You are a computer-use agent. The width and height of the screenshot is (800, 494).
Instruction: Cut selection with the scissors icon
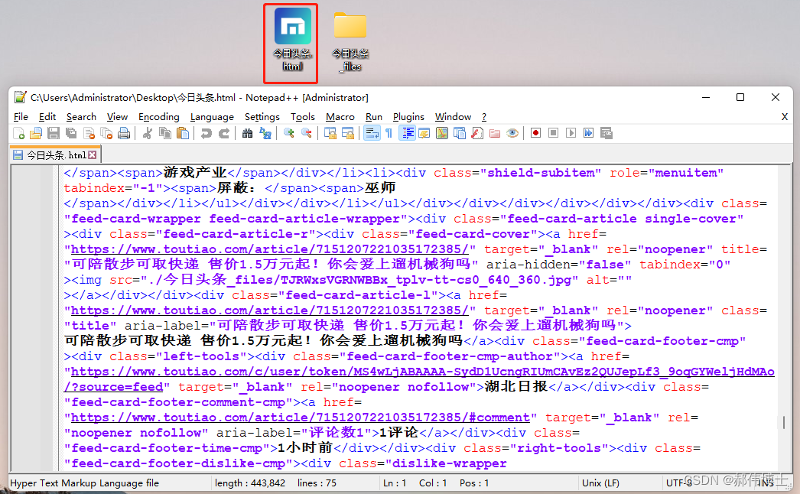[148, 134]
